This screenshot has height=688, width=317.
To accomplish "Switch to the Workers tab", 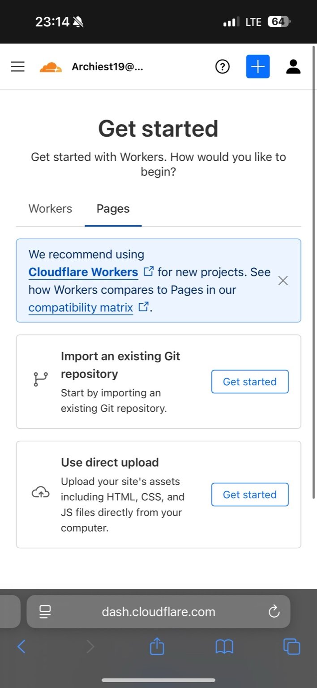I will (x=50, y=209).
